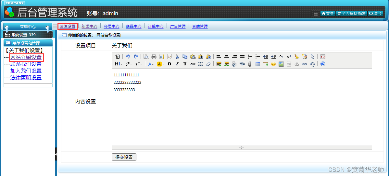Submit with the 提交设置 button
The image size is (389, 176).
(x=124, y=157)
